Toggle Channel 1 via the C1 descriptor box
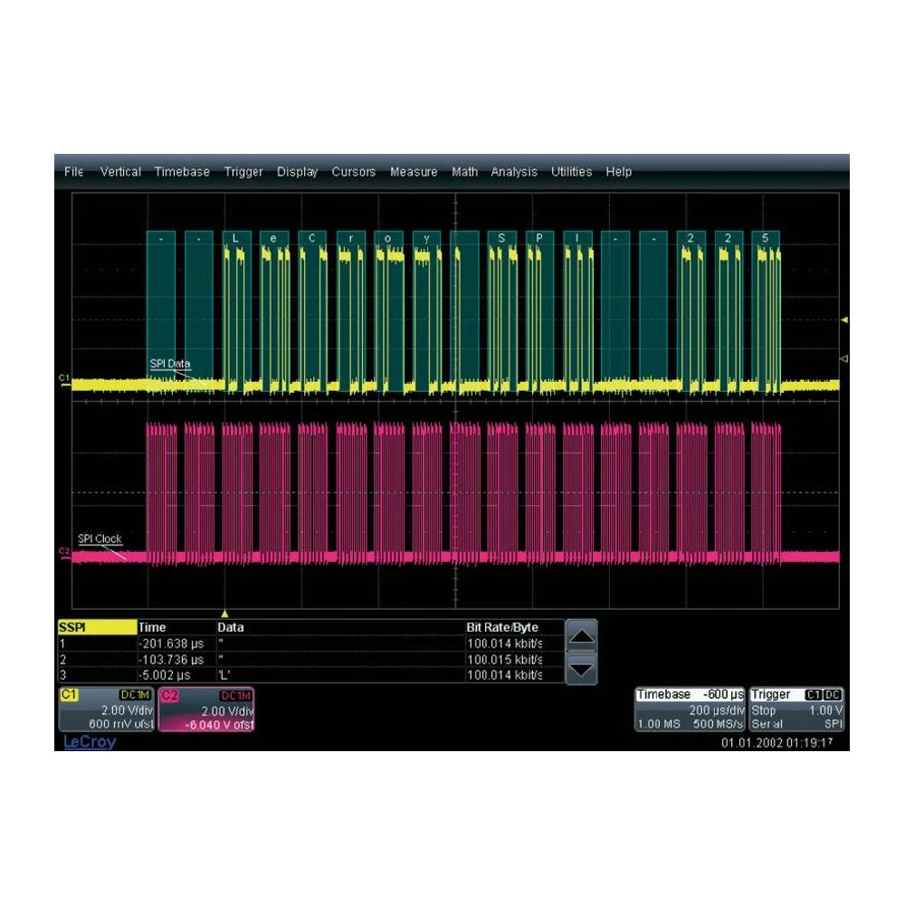The width and height of the screenshot is (905, 905). pyautogui.click(x=69, y=694)
